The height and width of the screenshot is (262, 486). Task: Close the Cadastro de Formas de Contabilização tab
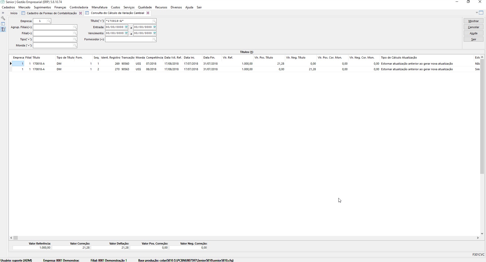coord(81,13)
